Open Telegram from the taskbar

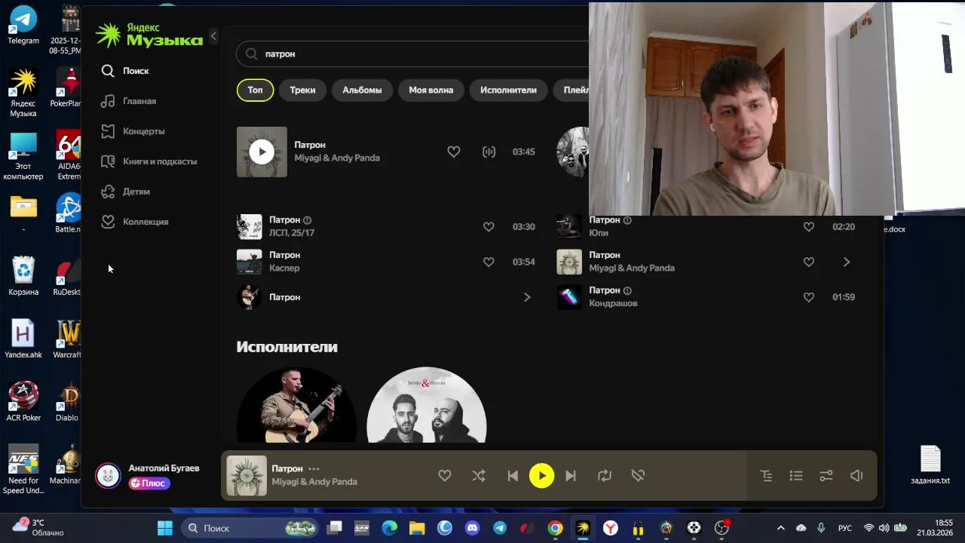tap(500, 528)
